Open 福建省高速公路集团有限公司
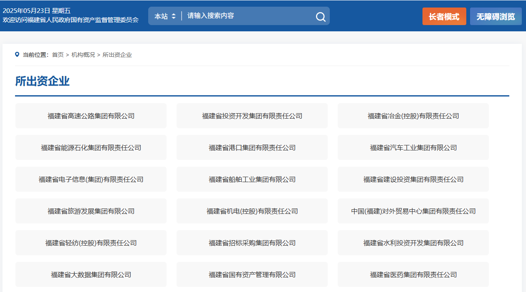Image resolution: width=526 pixels, height=292 pixels. (x=91, y=116)
